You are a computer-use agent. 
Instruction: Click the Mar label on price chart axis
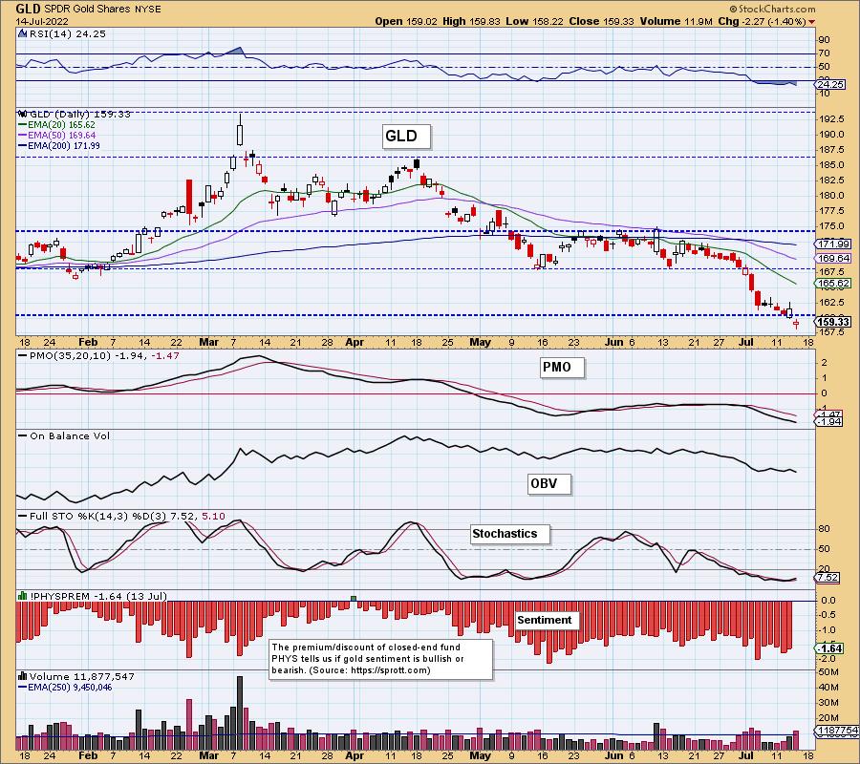point(208,342)
